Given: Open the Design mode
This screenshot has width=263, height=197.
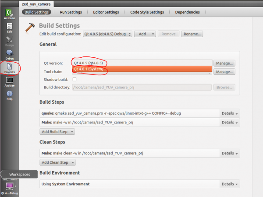Looking at the screenshot, I should tap(9, 42).
